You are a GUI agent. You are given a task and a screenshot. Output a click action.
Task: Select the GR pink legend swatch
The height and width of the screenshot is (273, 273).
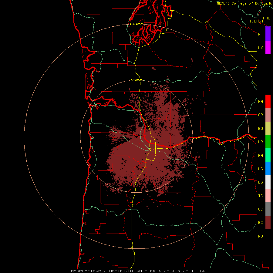point(268,115)
